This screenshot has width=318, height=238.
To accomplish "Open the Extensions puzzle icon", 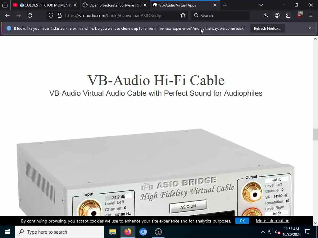I will (288, 15).
